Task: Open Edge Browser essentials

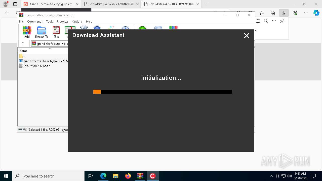Action: point(295,13)
